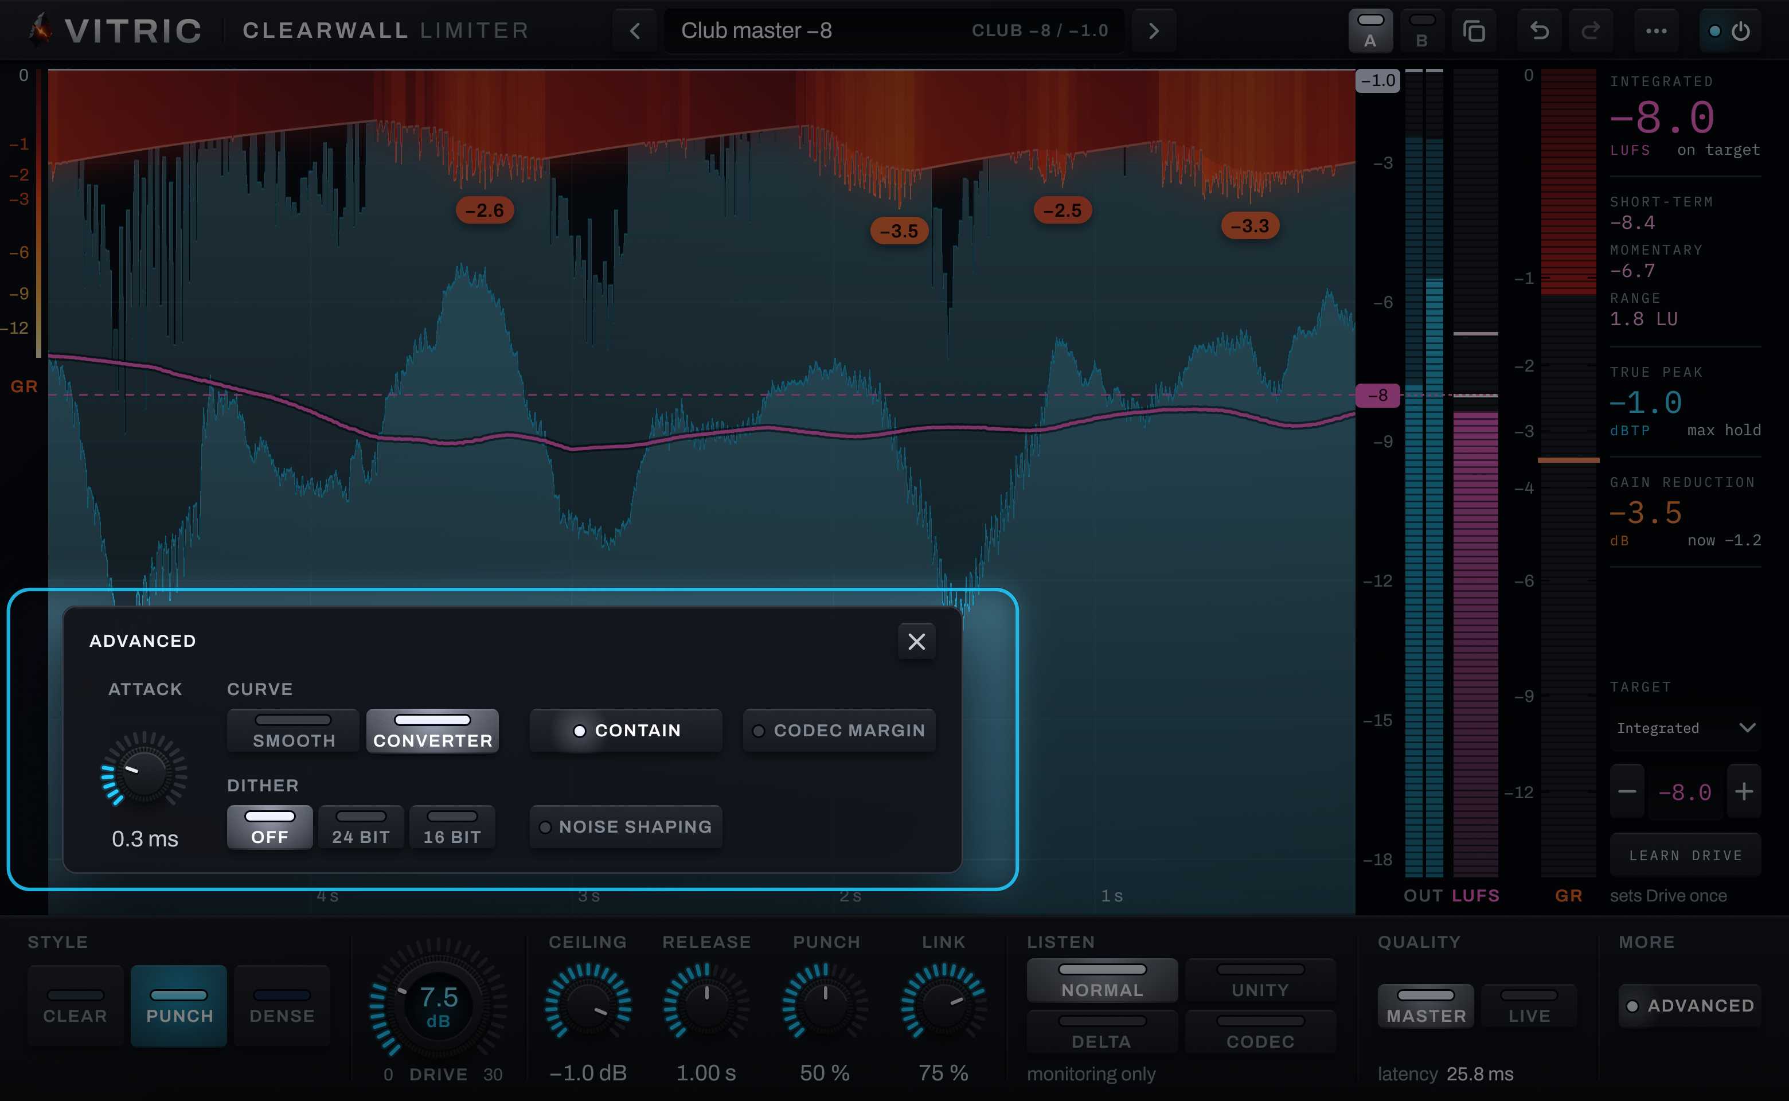This screenshot has width=1789, height=1101.
Task: Set listen mode to Codec
Action: pos(1260,1031)
